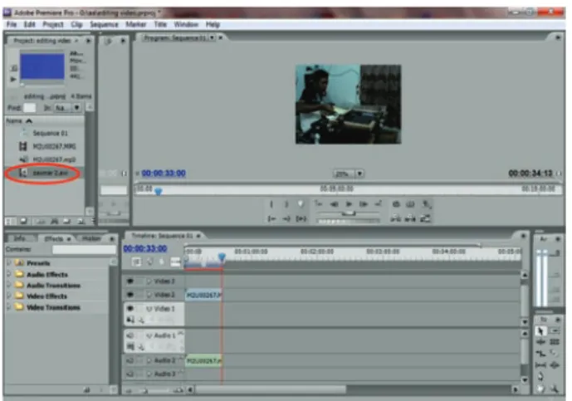572x401 pixels.
Task: Play the Project panel preview thumbnail
Action: click(13, 79)
